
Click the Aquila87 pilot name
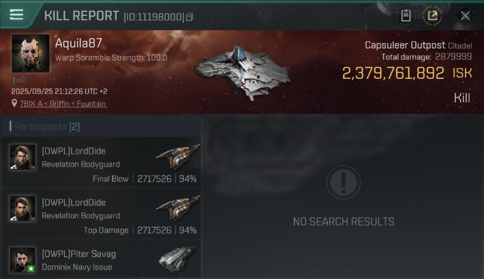pyautogui.click(x=79, y=44)
